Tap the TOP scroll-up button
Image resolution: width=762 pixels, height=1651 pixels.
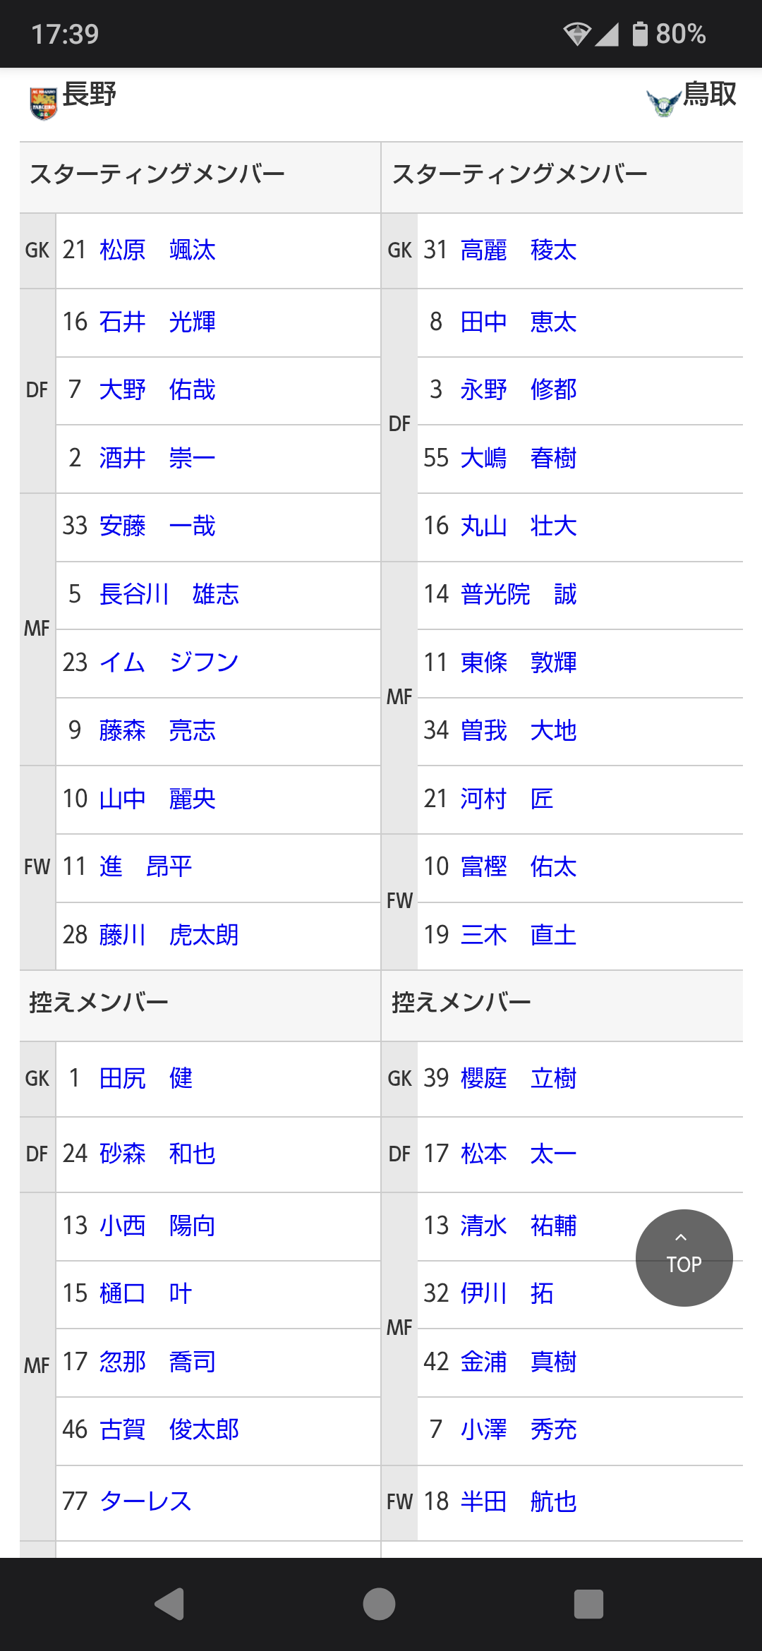[x=684, y=1258]
